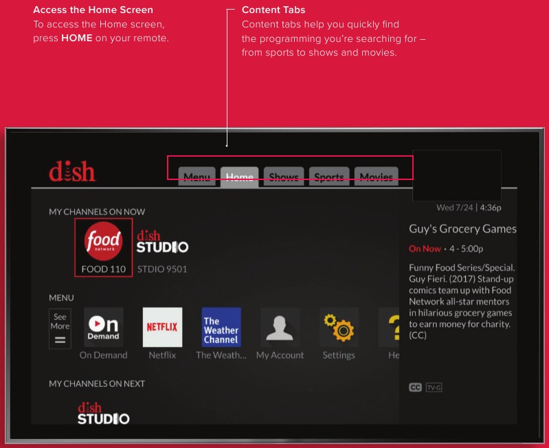The image size is (549, 448).
Task: Click the MENU section heading
Action: pyautogui.click(x=61, y=298)
